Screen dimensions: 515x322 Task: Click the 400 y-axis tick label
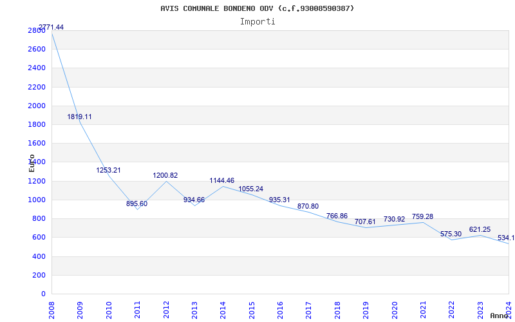[x=39, y=256]
